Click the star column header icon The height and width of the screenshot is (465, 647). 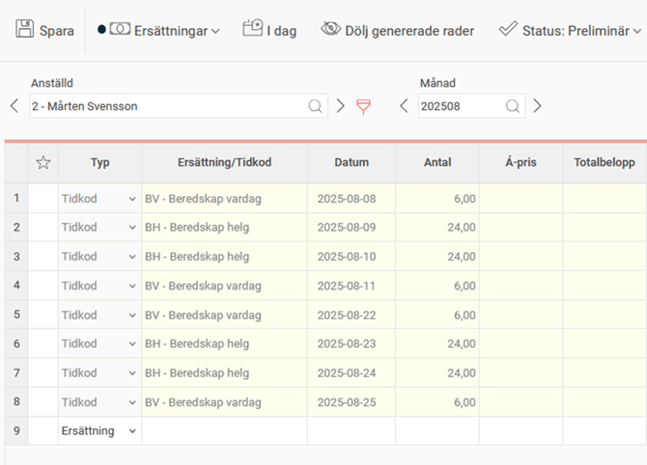42,163
